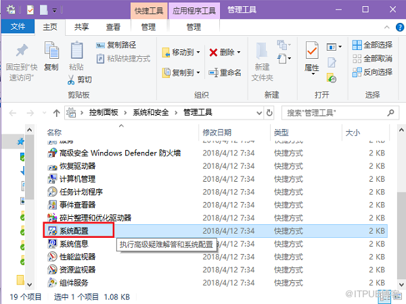Open the Easy access dropdown icon
This screenshot has width=406, height=304.
[284, 58]
